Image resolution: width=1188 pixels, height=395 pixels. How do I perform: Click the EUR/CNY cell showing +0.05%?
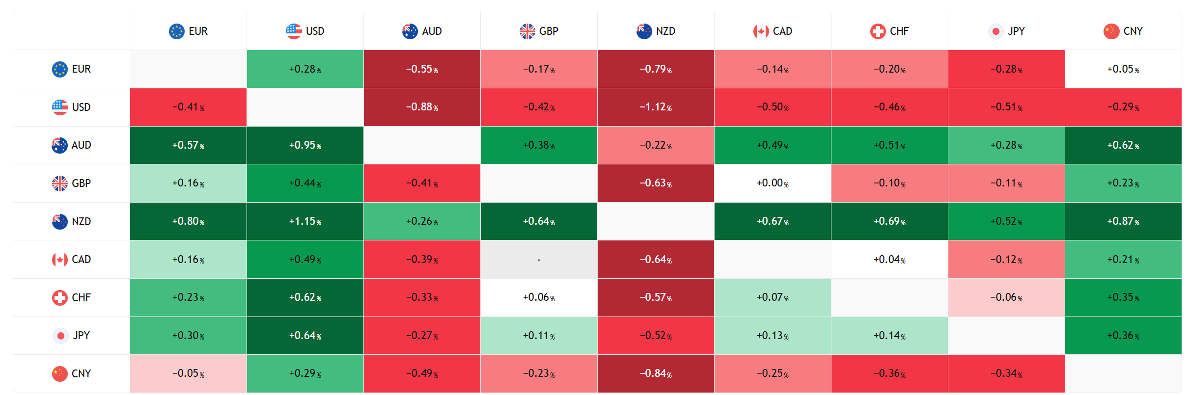click(1123, 69)
